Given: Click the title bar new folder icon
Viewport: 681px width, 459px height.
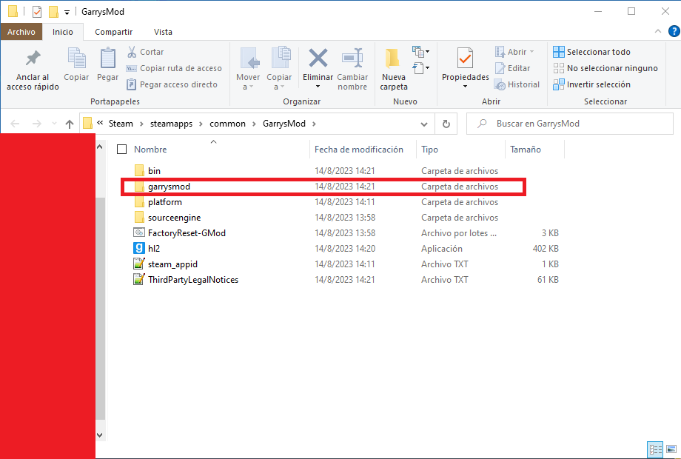Looking at the screenshot, I should click(x=53, y=12).
